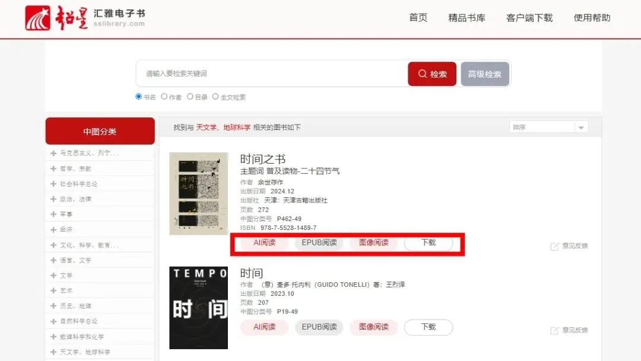Click the feedback icon beside 时间之书

554,246
